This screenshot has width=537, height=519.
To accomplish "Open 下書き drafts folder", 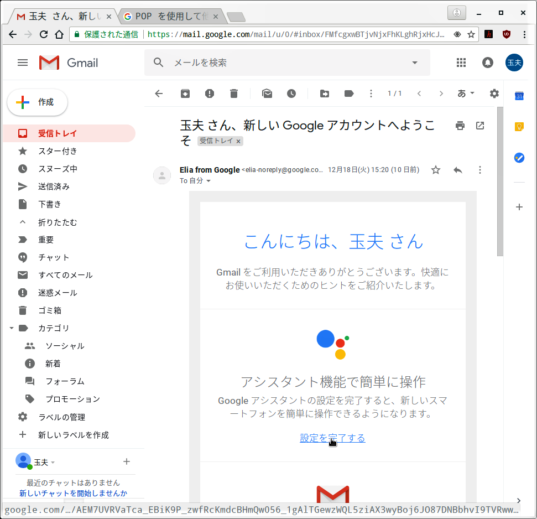I will 50,205.
